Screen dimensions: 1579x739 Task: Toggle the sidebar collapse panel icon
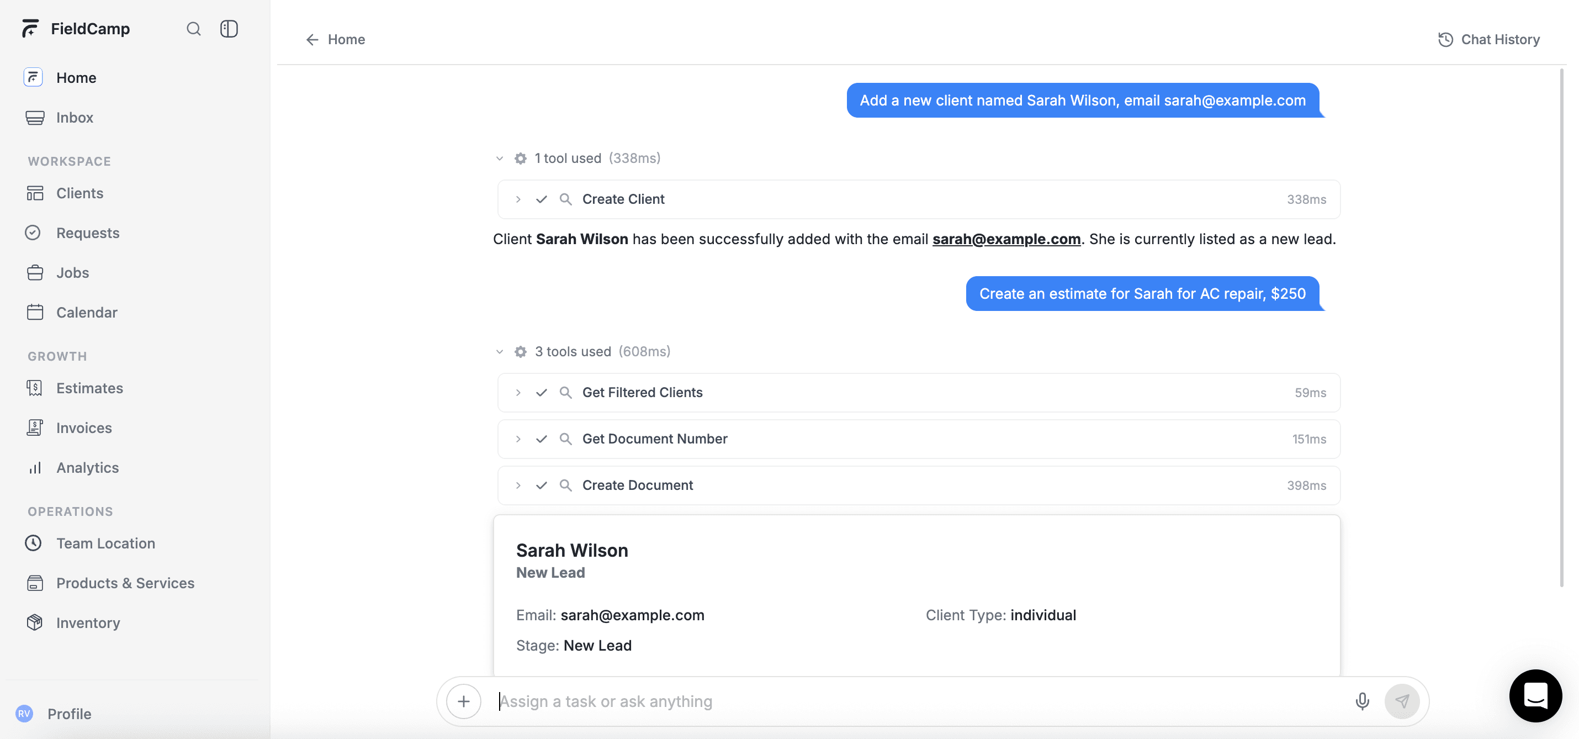(x=229, y=29)
